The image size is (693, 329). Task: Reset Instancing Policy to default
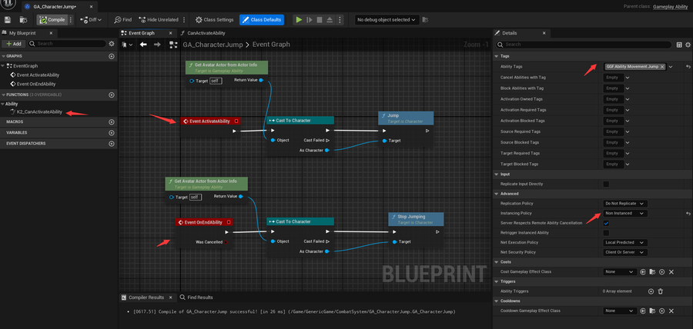pyautogui.click(x=688, y=214)
